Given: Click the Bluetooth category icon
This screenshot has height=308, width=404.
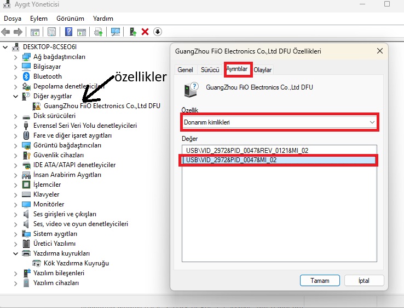Looking at the screenshot, I should tap(26, 76).
